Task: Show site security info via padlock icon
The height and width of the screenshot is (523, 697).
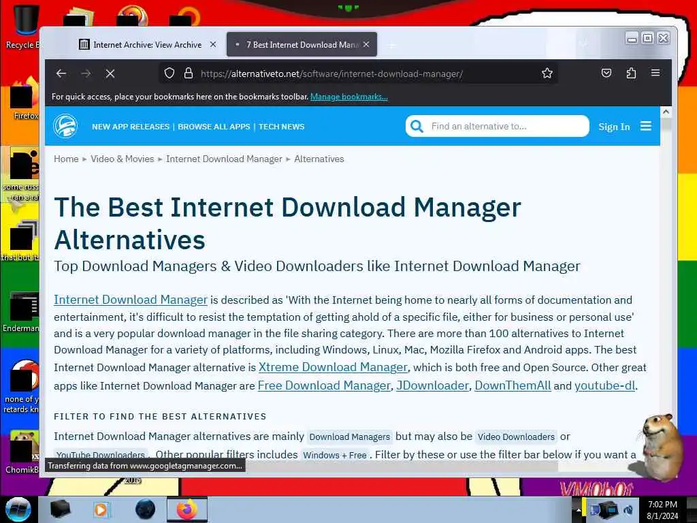Action: (189, 73)
